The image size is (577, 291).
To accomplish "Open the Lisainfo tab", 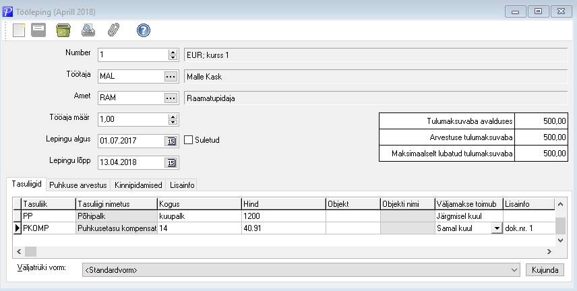I will [182, 185].
